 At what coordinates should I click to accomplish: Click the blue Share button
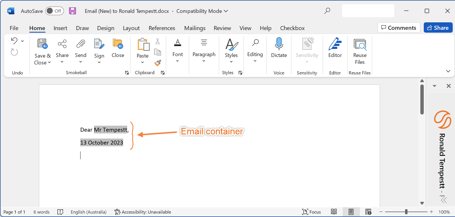tap(438, 28)
